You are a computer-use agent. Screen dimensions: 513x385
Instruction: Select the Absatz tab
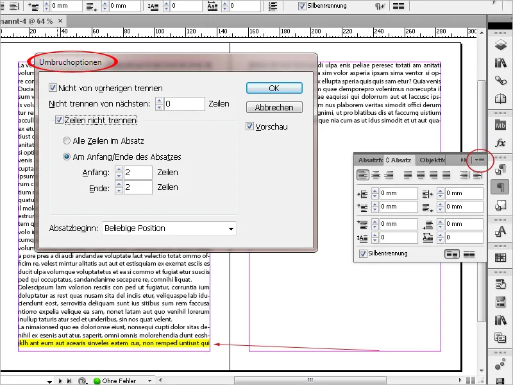click(x=399, y=160)
